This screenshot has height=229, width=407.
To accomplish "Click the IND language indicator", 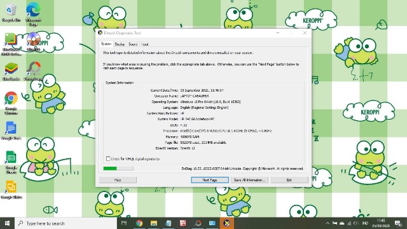I will tap(365, 223).
